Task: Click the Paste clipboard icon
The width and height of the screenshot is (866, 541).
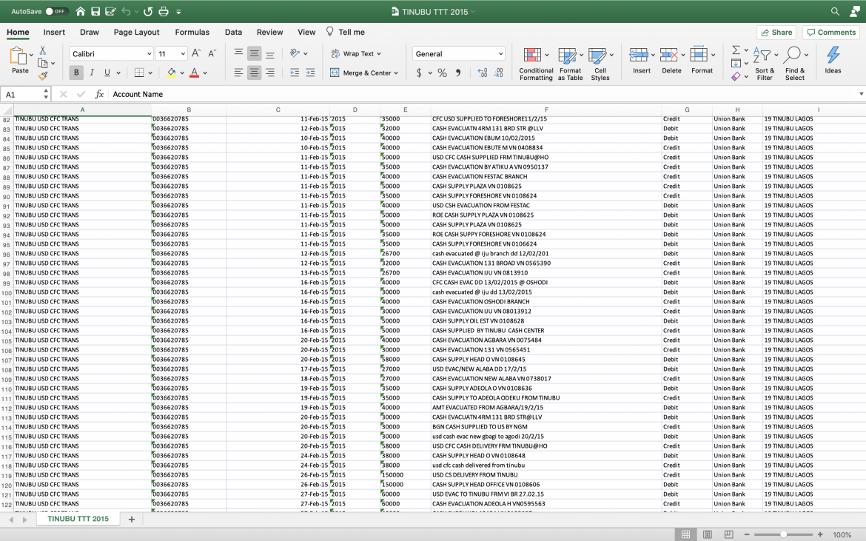Action: click(x=19, y=56)
